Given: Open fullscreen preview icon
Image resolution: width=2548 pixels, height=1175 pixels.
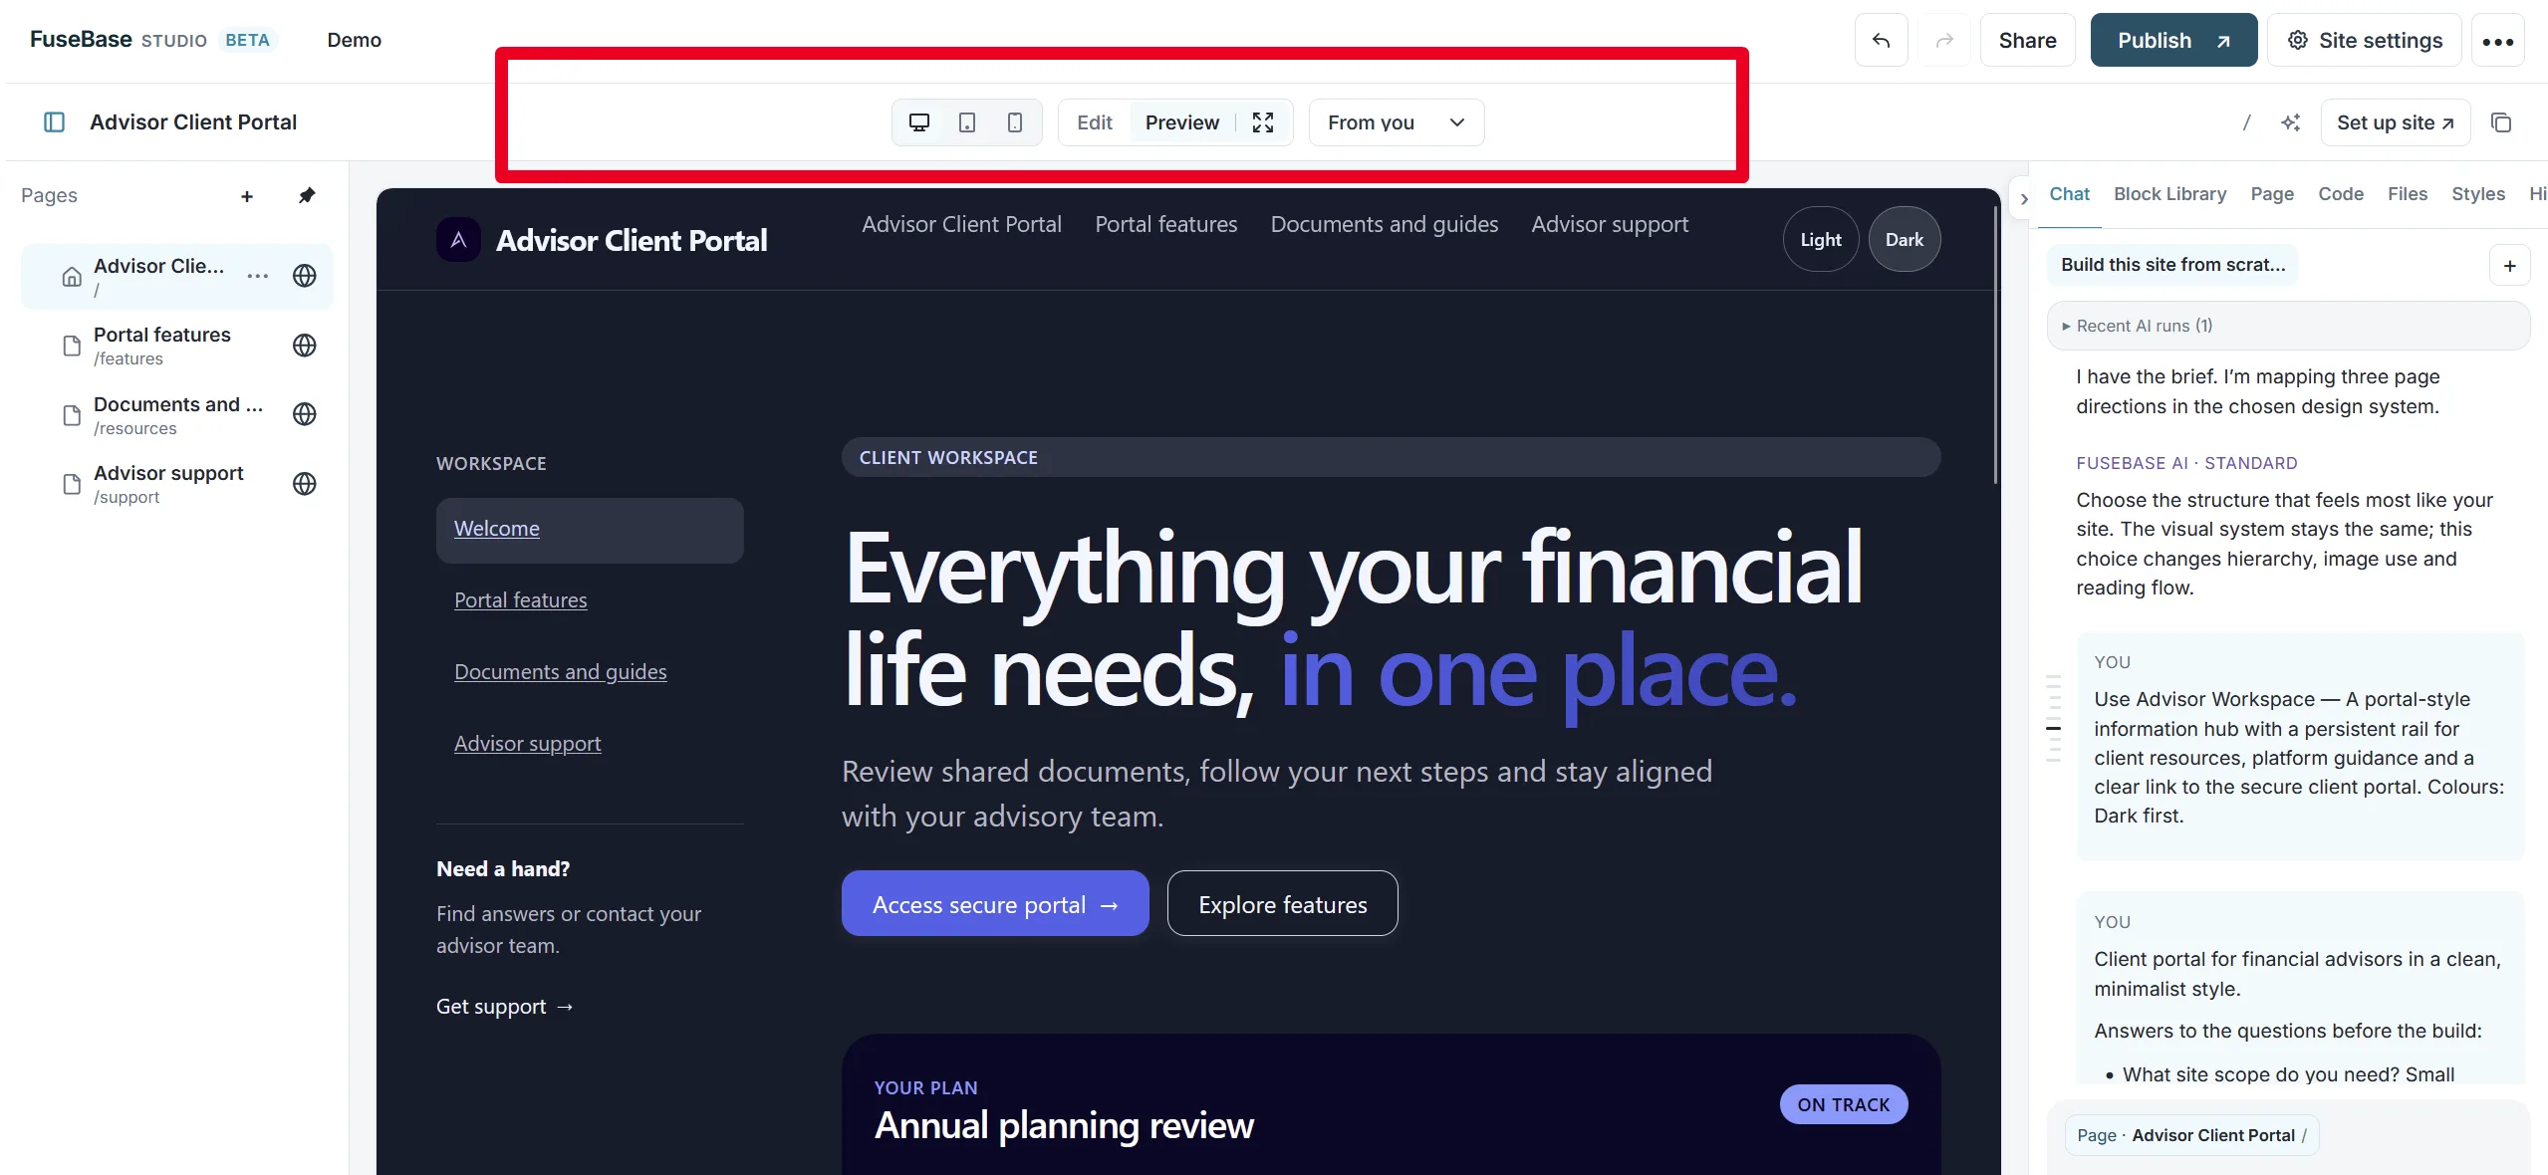Looking at the screenshot, I should click(x=1263, y=122).
